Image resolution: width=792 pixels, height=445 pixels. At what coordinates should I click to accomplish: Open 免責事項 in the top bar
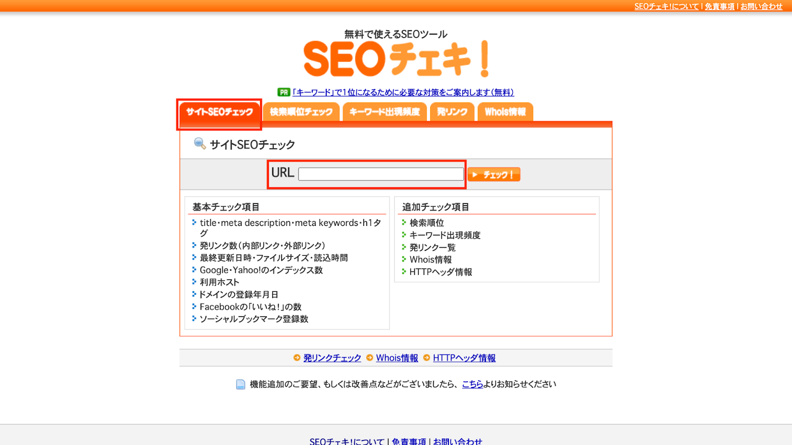tap(720, 6)
